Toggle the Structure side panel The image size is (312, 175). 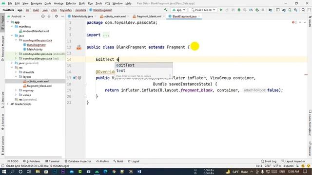(x=2, y=100)
